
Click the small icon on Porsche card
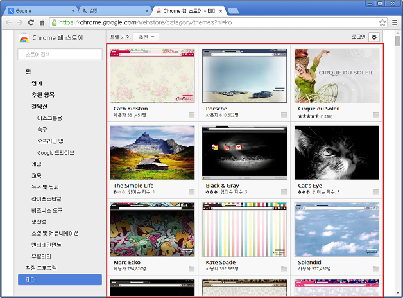(284, 115)
